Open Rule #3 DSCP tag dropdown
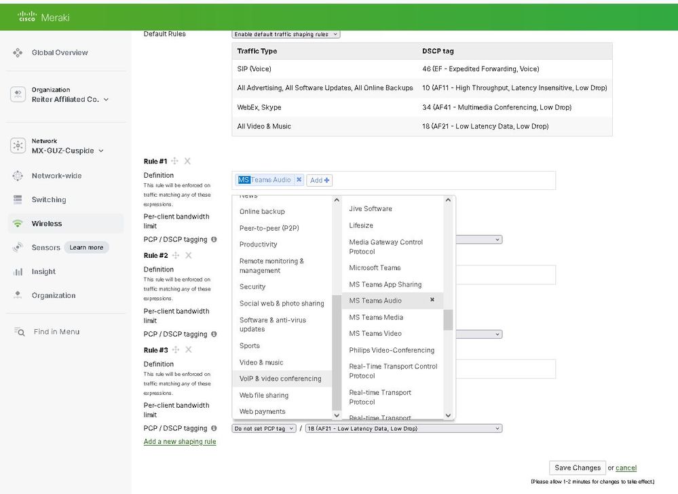The width and height of the screenshot is (678, 494). pyautogui.click(x=403, y=429)
